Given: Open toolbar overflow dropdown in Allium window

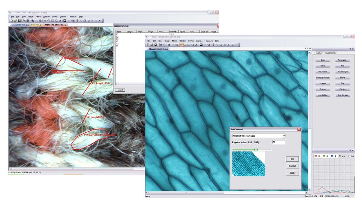Looking at the screenshot, I should coord(239,45).
